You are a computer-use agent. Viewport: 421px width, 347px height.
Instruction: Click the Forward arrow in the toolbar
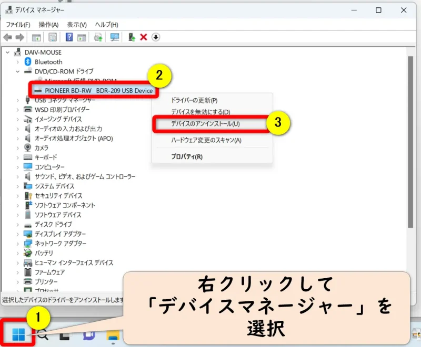[20, 37]
